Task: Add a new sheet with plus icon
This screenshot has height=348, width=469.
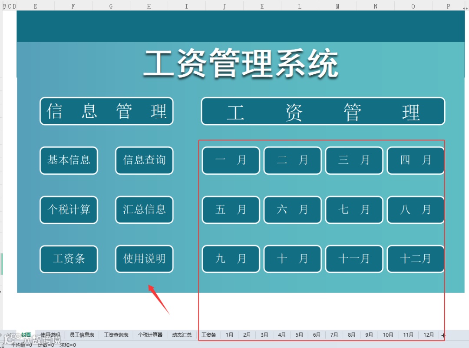Action: coord(443,335)
